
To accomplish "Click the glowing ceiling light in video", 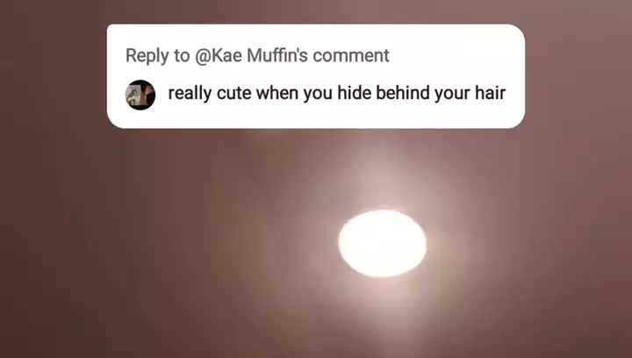I will click(x=382, y=243).
